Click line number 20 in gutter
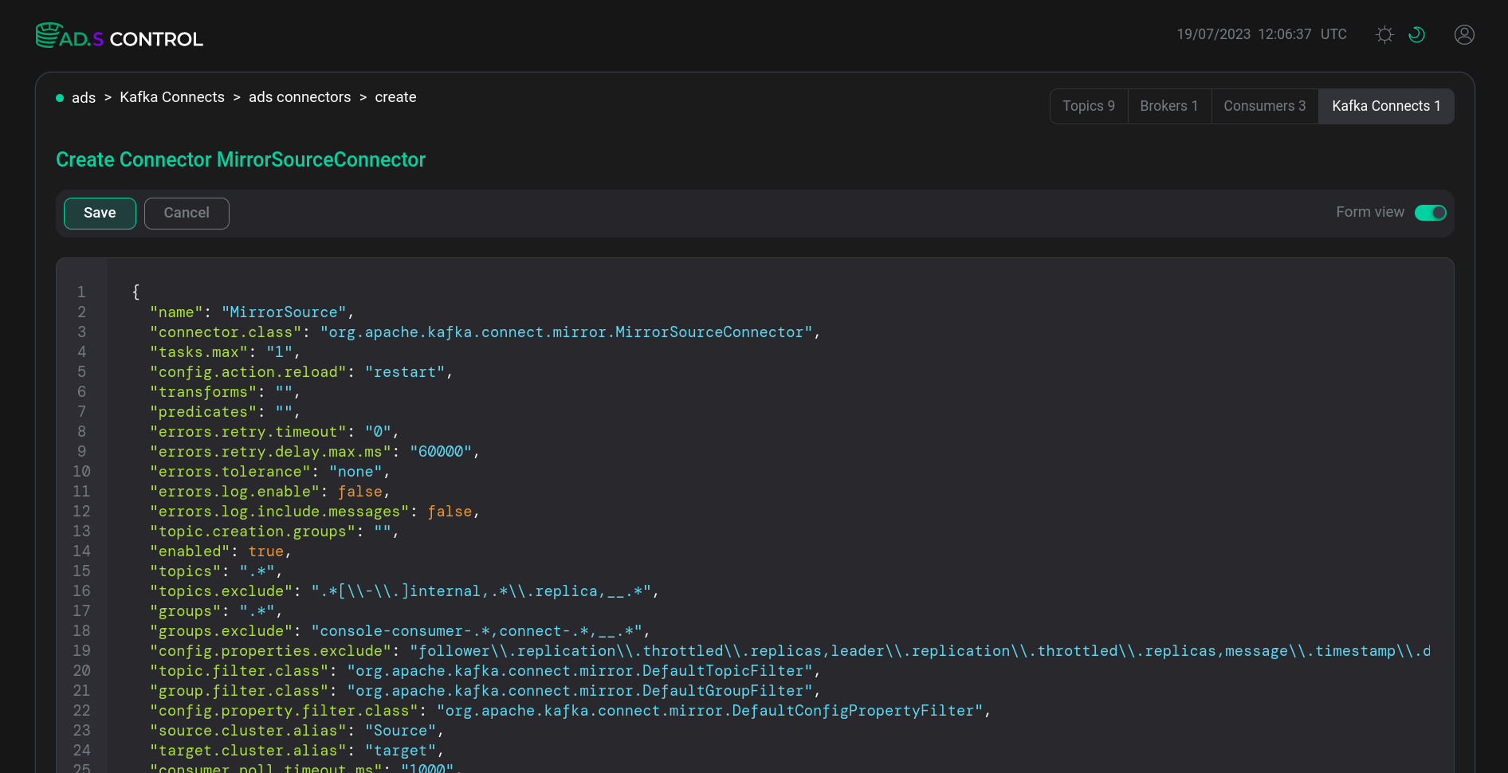This screenshot has width=1508, height=773. point(81,671)
